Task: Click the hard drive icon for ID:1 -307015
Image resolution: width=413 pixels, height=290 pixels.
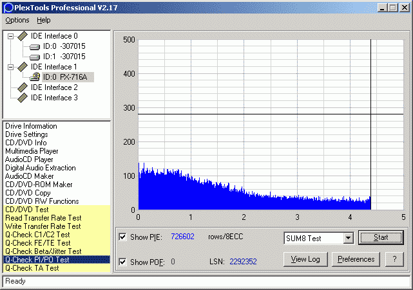Action: [35, 57]
